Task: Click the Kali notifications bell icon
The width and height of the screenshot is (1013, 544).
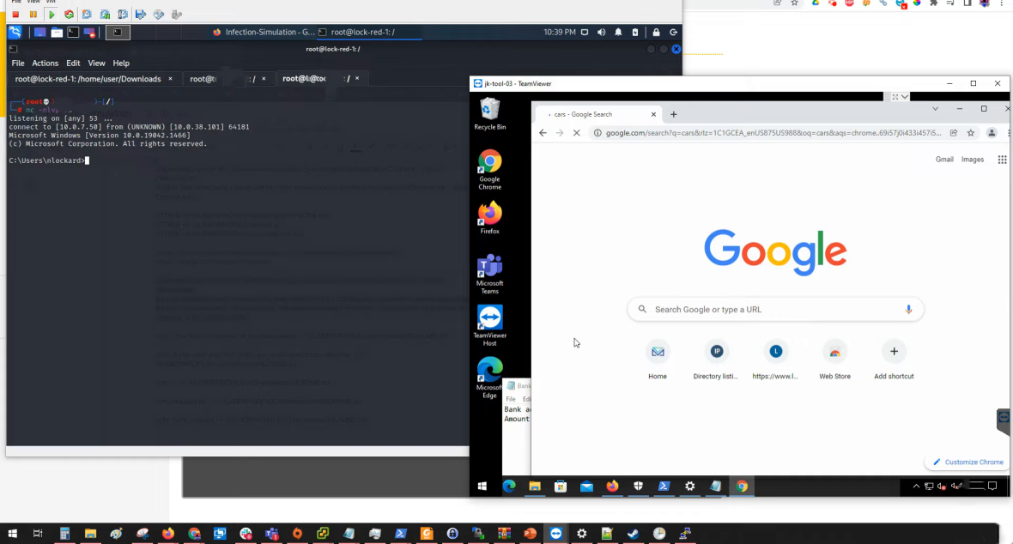Action: [618, 33]
